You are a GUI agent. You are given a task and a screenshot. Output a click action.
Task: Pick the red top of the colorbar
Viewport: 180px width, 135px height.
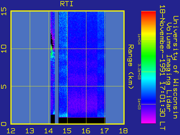(x=148, y=13)
